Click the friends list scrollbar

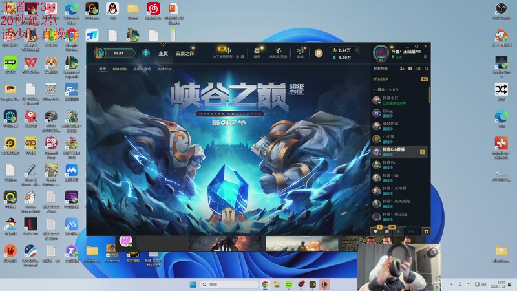[x=429, y=95]
